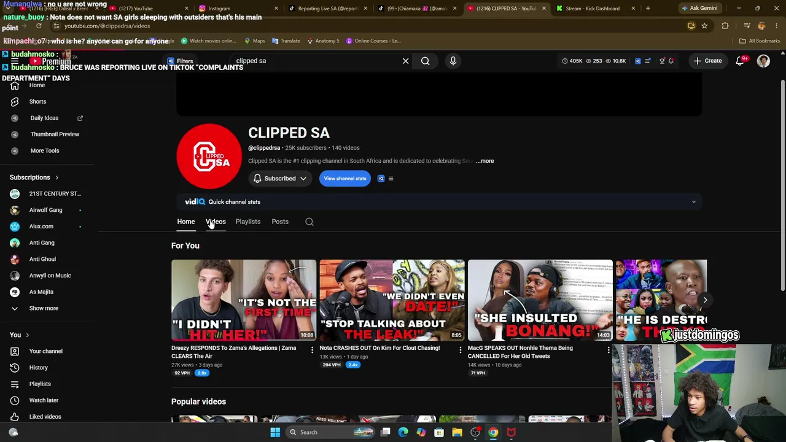Open the Nota CRASHES OUT video title link
This screenshot has height=442, width=786.
pyautogui.click(x=379, y=348)
